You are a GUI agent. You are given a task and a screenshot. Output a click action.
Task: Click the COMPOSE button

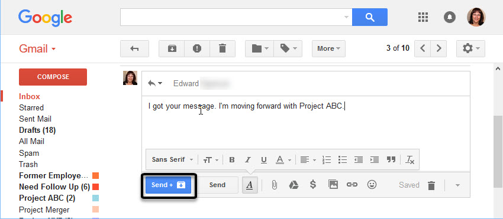(x=53, y=77)
